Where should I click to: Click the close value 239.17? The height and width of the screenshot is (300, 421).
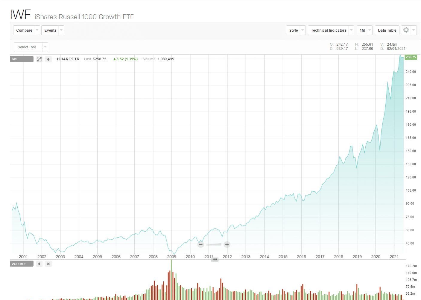(342, 49)
